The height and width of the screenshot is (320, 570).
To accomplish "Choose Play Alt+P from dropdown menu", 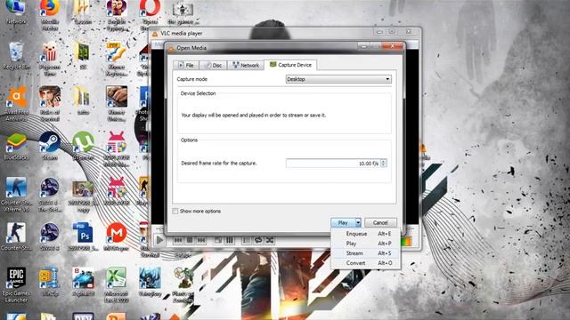I will (366, 244).
